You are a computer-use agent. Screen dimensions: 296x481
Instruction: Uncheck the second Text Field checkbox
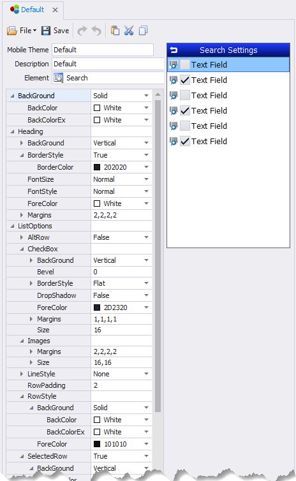tap(185, 80)
